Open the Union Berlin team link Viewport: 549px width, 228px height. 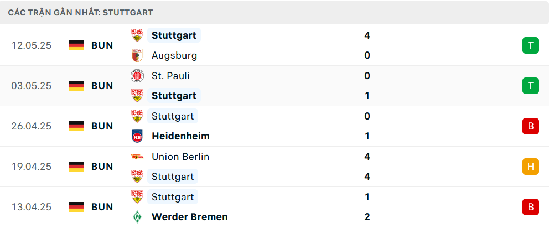(180, 157)
